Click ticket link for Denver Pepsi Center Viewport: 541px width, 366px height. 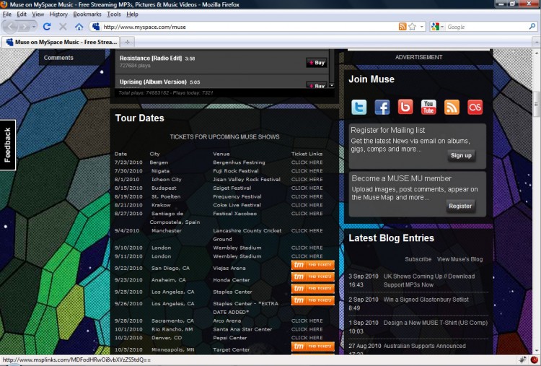tap(307, 338)
